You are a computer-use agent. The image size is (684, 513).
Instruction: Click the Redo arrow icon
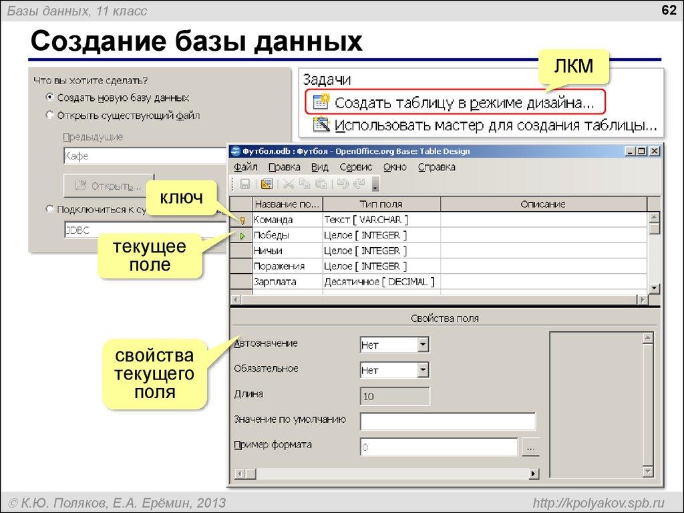click(359, 183)
